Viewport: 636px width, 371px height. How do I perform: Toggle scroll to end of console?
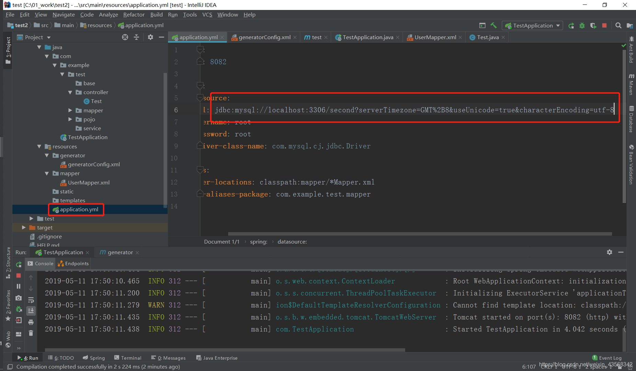31,311
